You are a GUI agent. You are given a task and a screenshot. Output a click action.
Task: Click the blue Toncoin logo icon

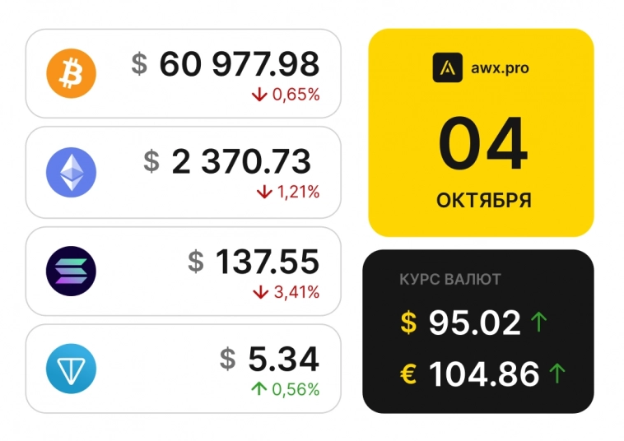tap(72, 369)
